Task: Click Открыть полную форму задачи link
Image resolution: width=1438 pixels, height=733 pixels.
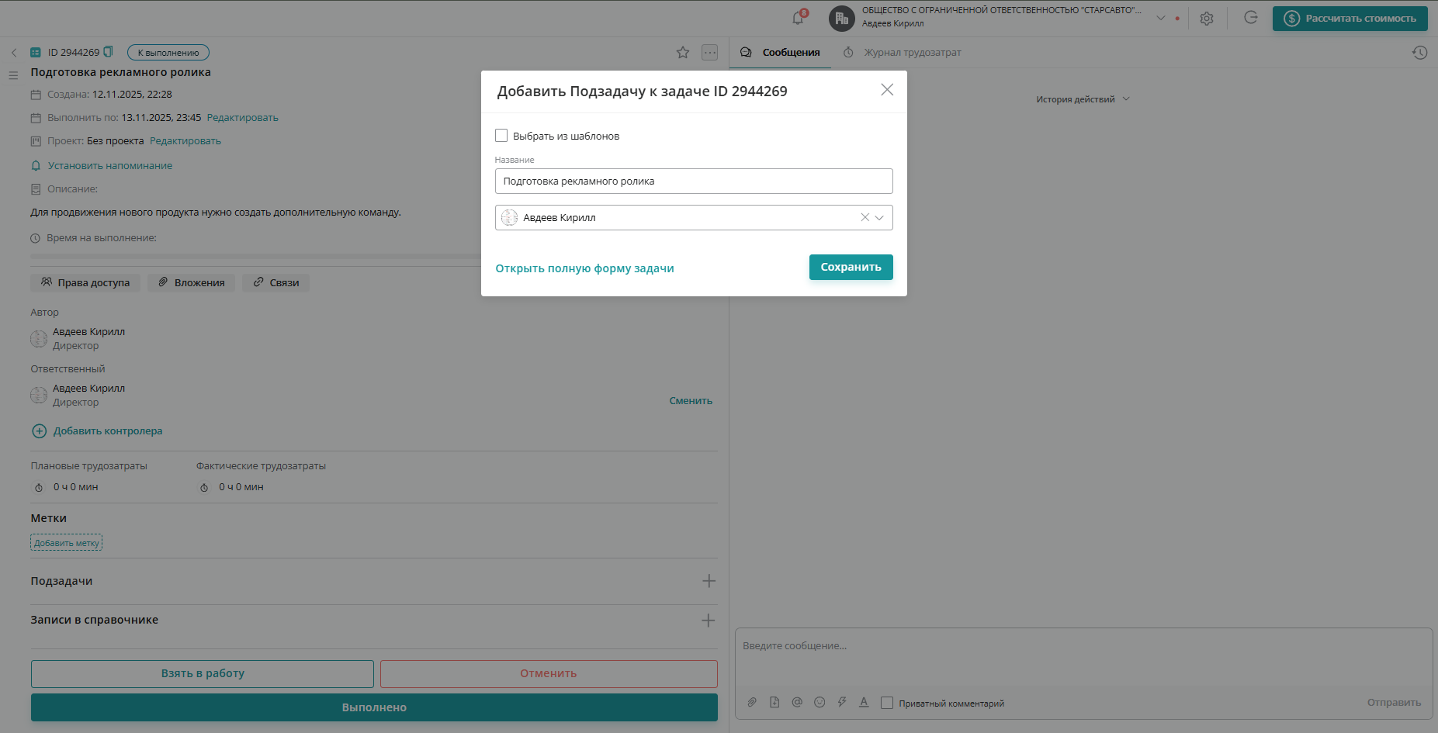Action: (584, 268)
